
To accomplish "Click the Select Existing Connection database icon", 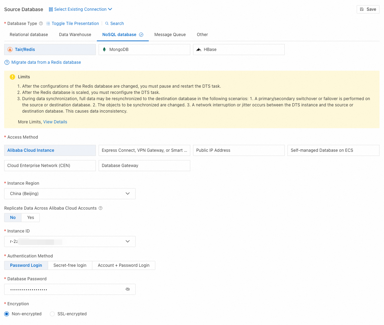I will 51,9.
